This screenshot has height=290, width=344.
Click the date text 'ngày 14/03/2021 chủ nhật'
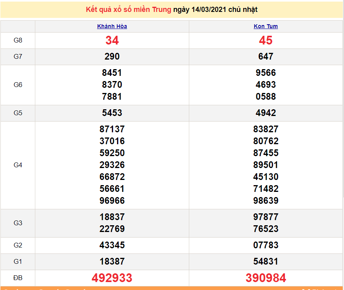215,10
